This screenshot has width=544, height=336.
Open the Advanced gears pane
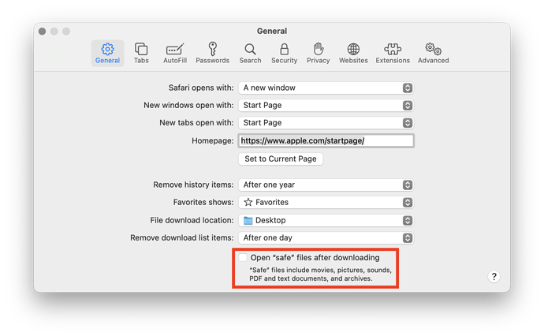click(x=433, y=53)
